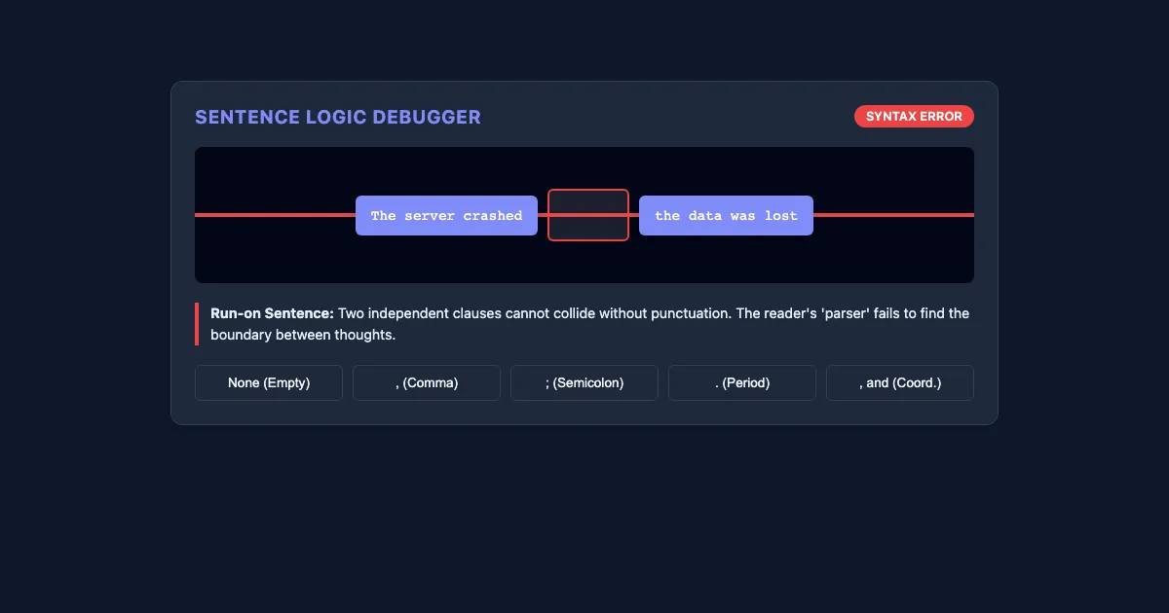This screenshot has width=1169, height=613.
Task: Click the empty connector slot between clauses
Action: [x=588, y=215]
